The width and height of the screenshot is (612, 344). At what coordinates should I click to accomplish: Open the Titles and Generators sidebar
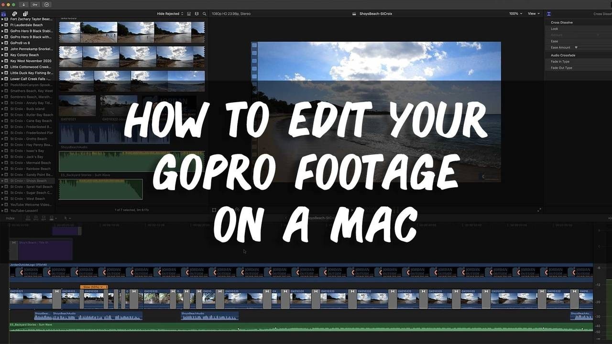pos(25,13)
